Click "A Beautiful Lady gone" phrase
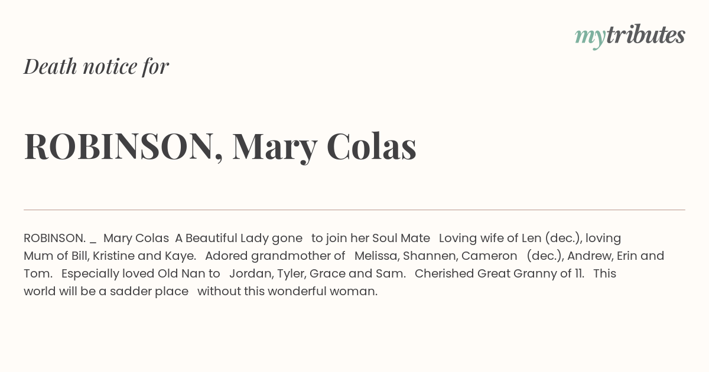The image size is (709, 372). coord(239,238)
